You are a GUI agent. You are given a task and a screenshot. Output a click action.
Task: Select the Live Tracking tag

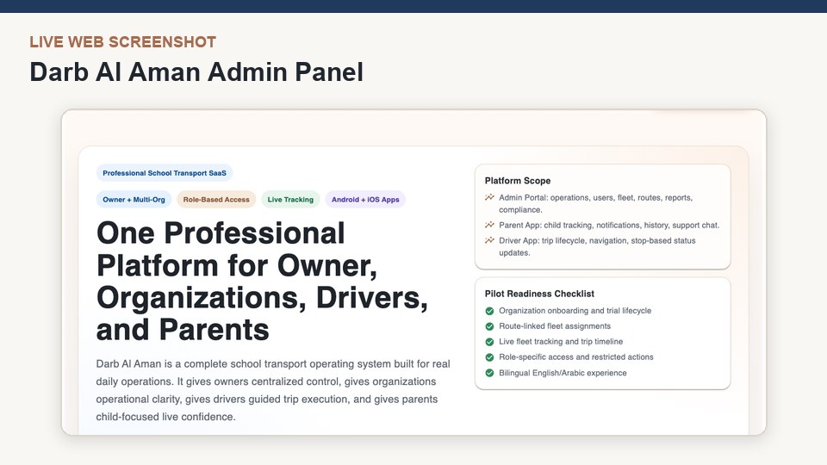pos(290,199)
